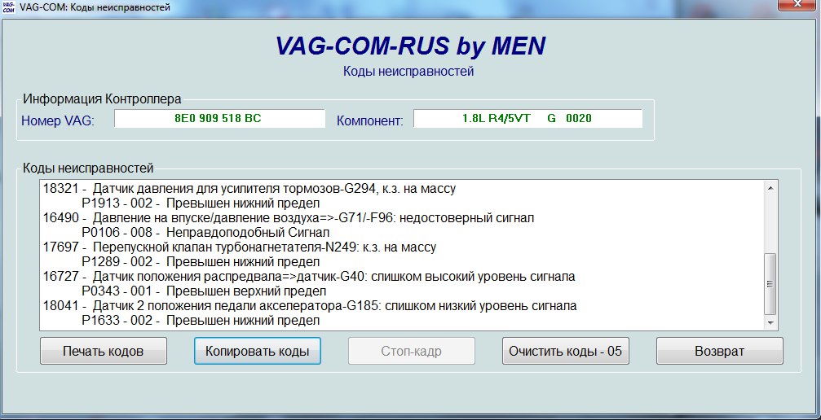This screenshot has height=420, width=821.
Task: Click the Коды неисправностей group box label
Action: point(88,168)
